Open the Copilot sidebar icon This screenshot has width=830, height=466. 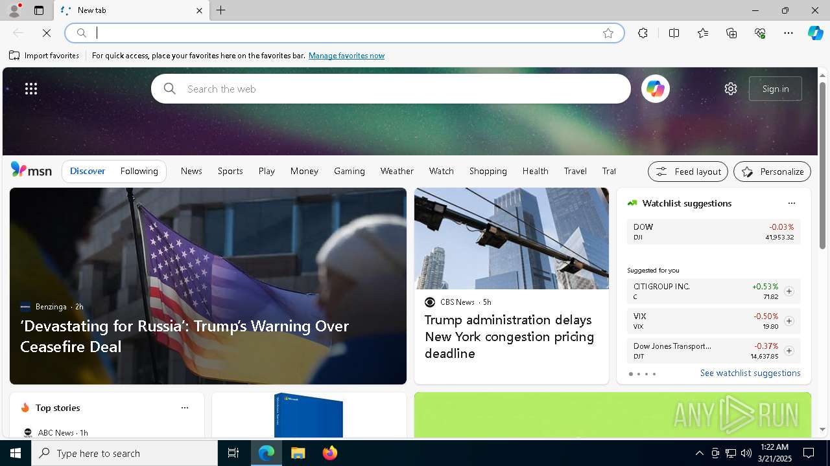(x=815, y=33)
